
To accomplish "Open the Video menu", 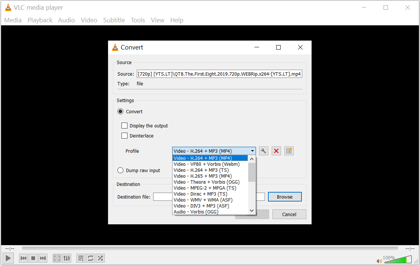I will tap(89, 20).
